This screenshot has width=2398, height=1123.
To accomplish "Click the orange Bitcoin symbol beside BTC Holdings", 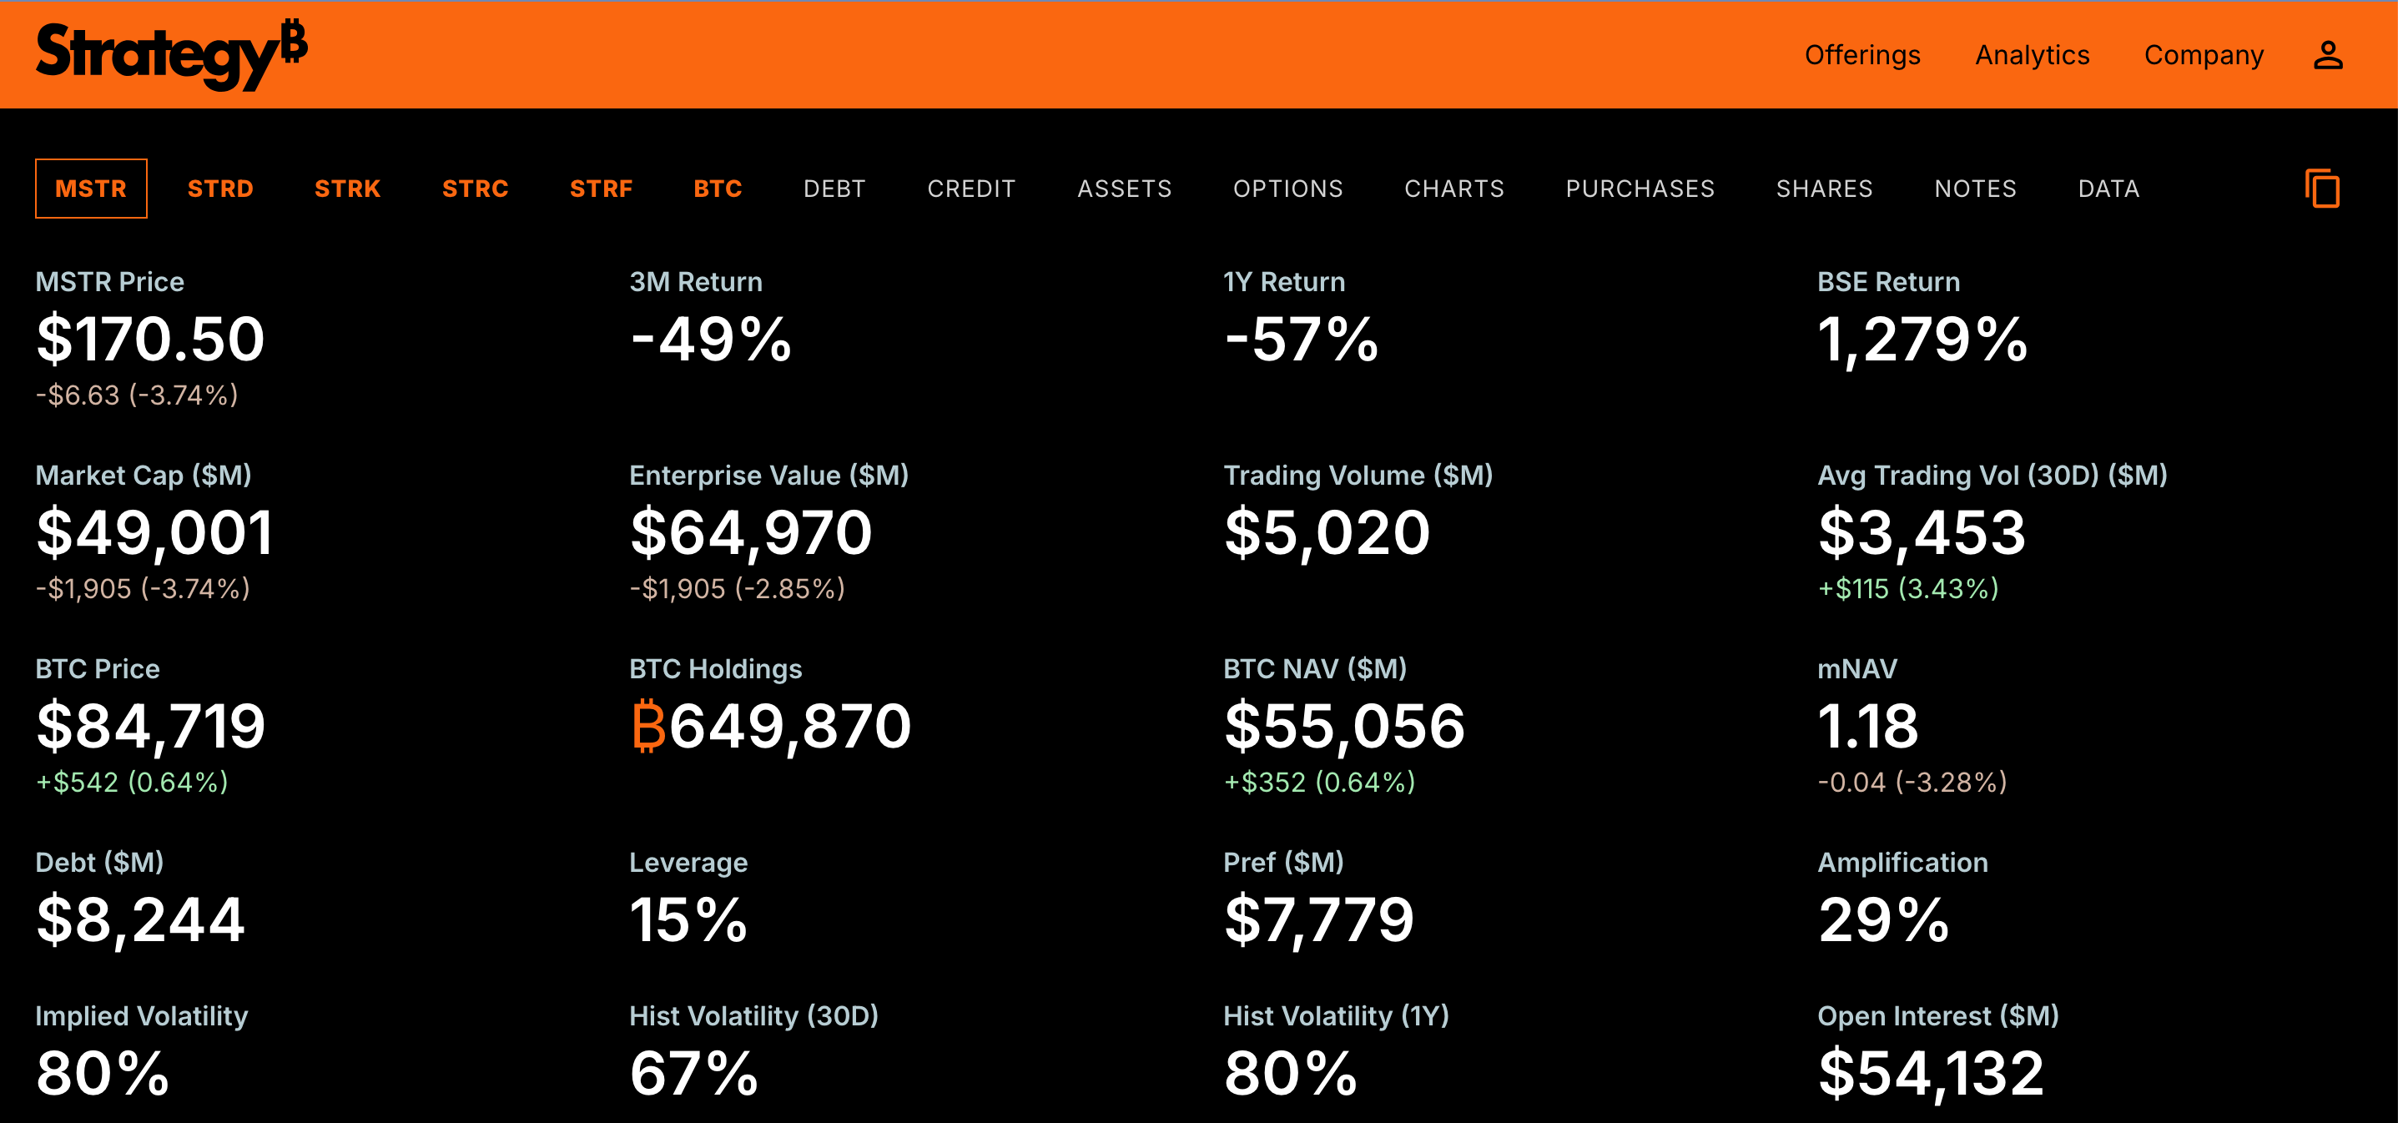I will click(649, 727).
